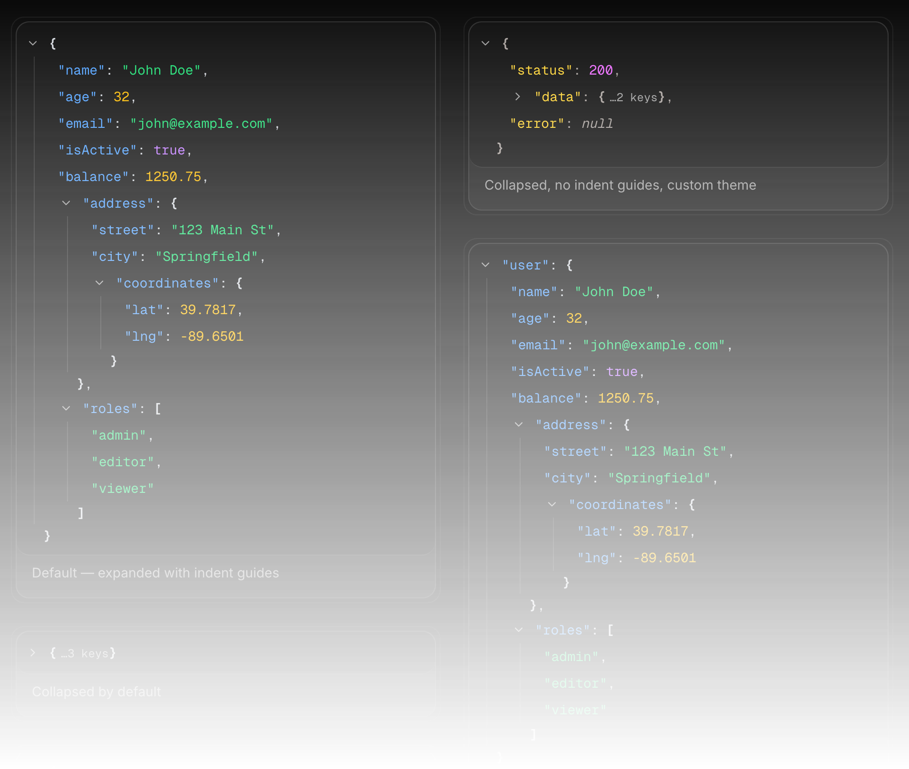Click the true value of "isActive" in the left viewer
909x769 pixels.
tap(169, 150)
